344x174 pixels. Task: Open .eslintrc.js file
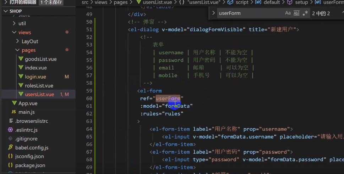[26, 130]
